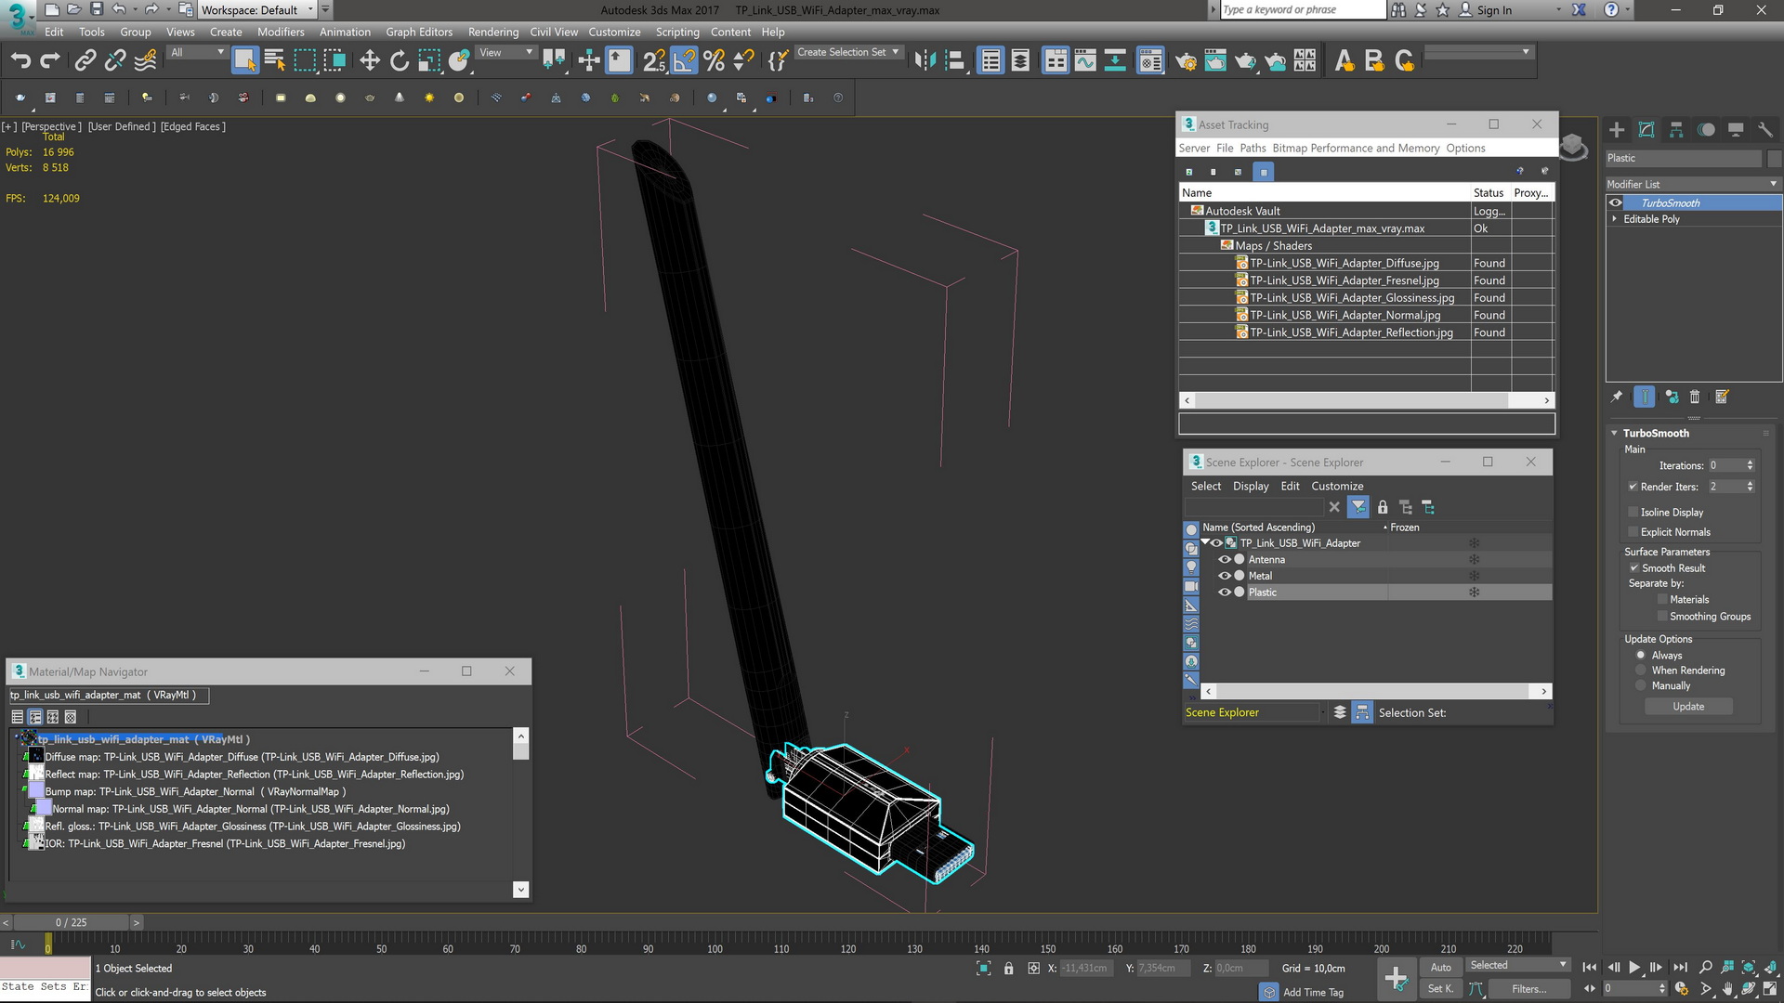1784x1003 pixels.
Task: Toggle the Angle Snap icon
Action: click(684, 61)
